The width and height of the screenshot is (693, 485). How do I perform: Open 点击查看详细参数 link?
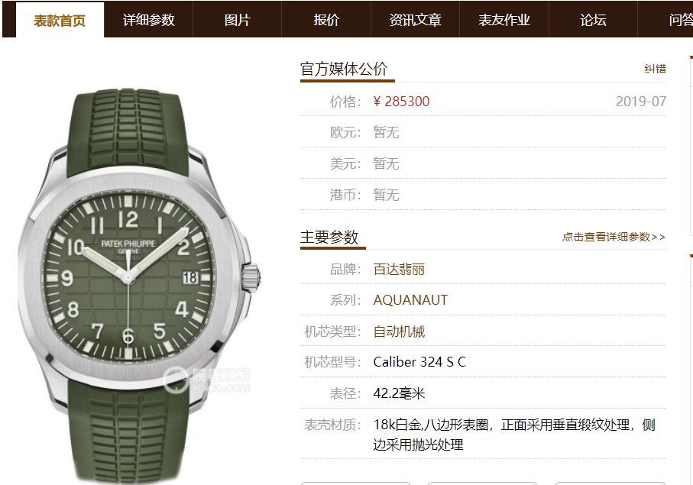click(x=614, y=237)
